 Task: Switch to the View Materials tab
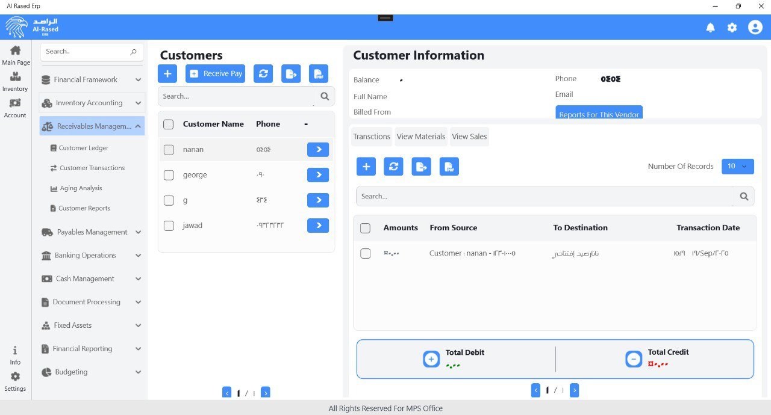[420, 137]
